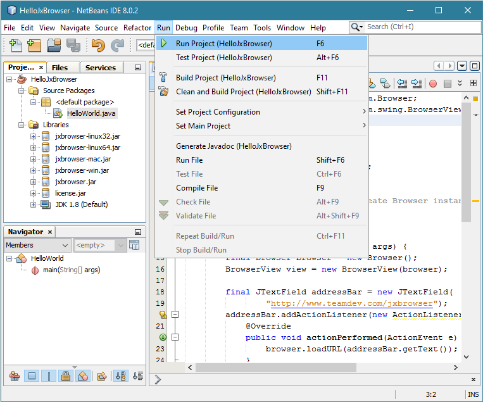Choose Clean and Build Project menu item
This screenshot has height=402, width=483.
[261, 92]
